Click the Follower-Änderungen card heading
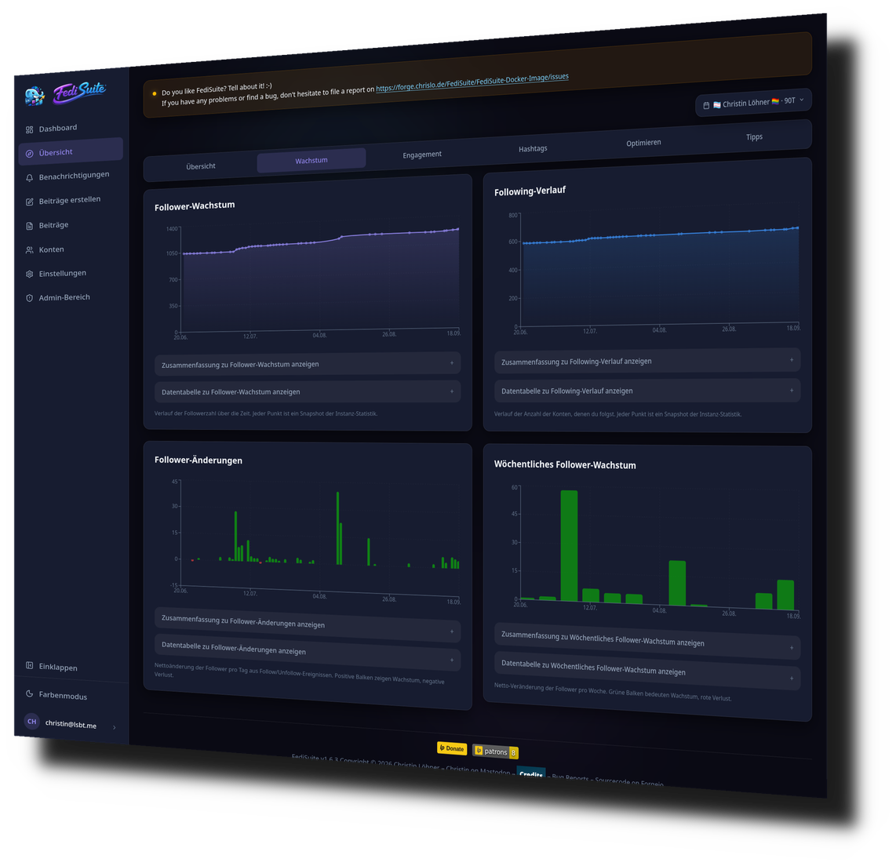The height and width of the screenshot is (866, 896). (199, 460)
